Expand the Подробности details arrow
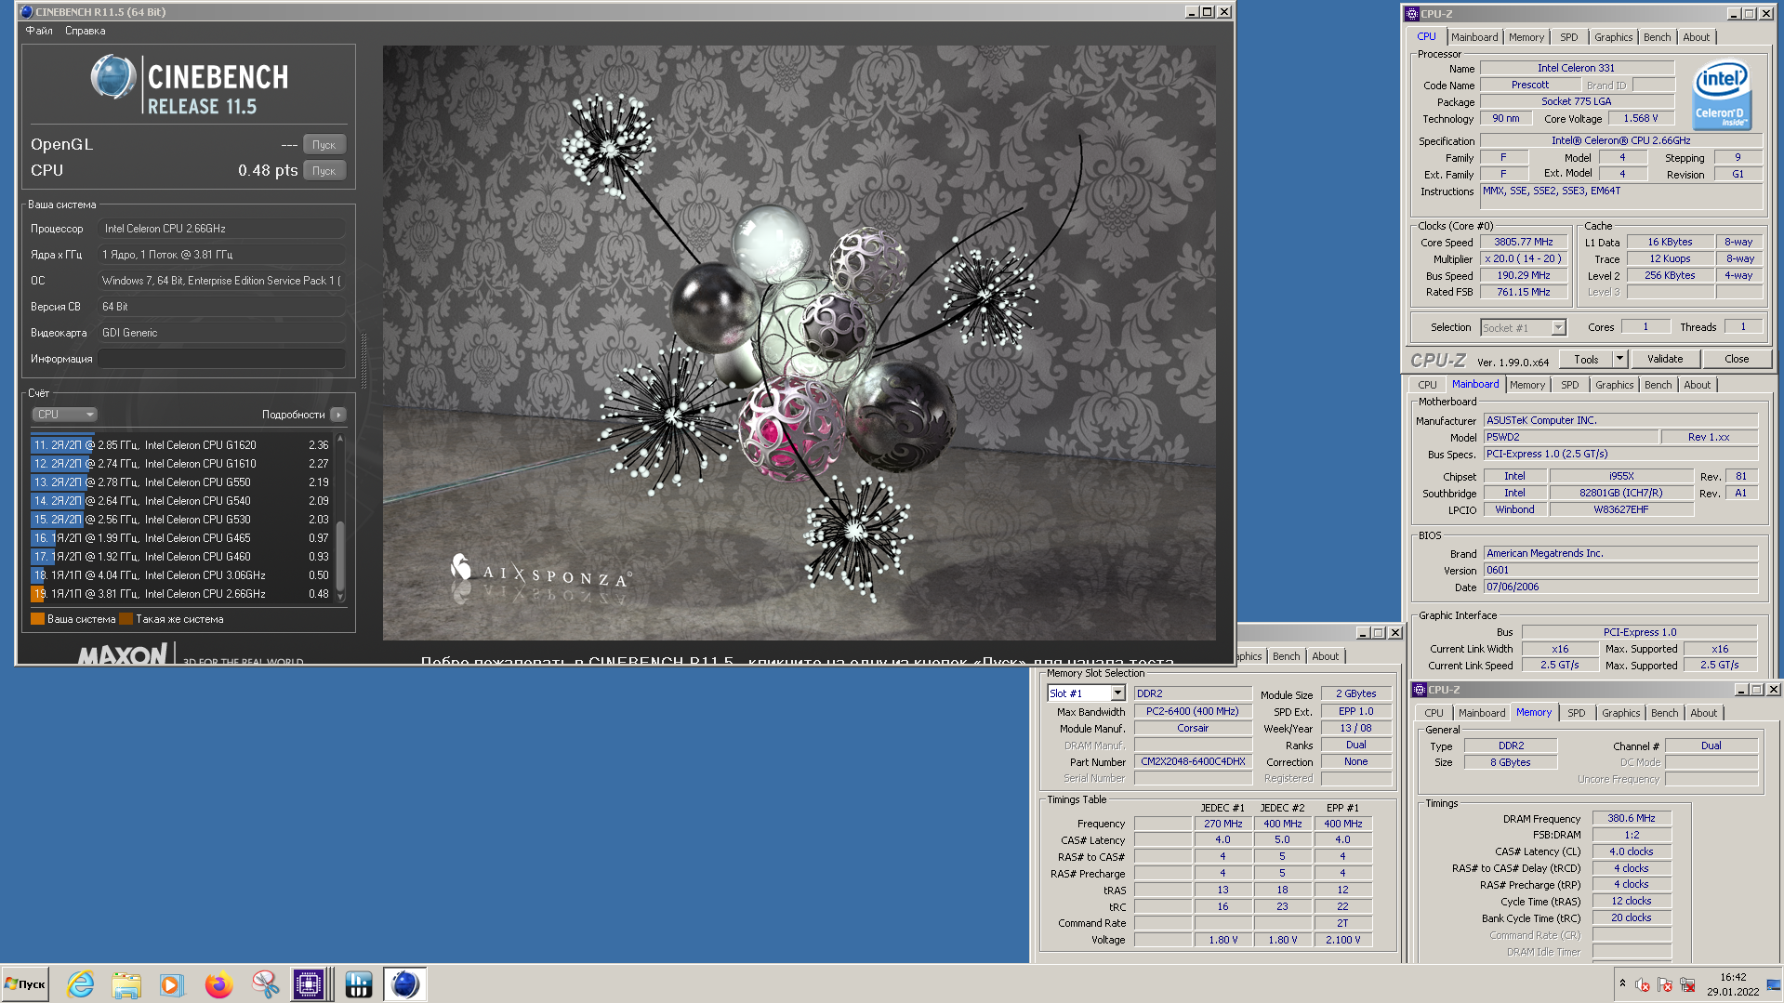1784x1003 pixels. click(338, 415)
